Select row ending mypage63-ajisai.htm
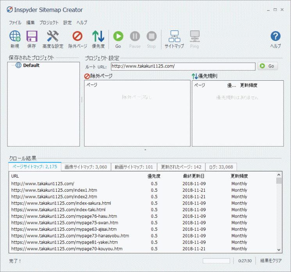This screenshot has width=291, height=272. (143, 229)
